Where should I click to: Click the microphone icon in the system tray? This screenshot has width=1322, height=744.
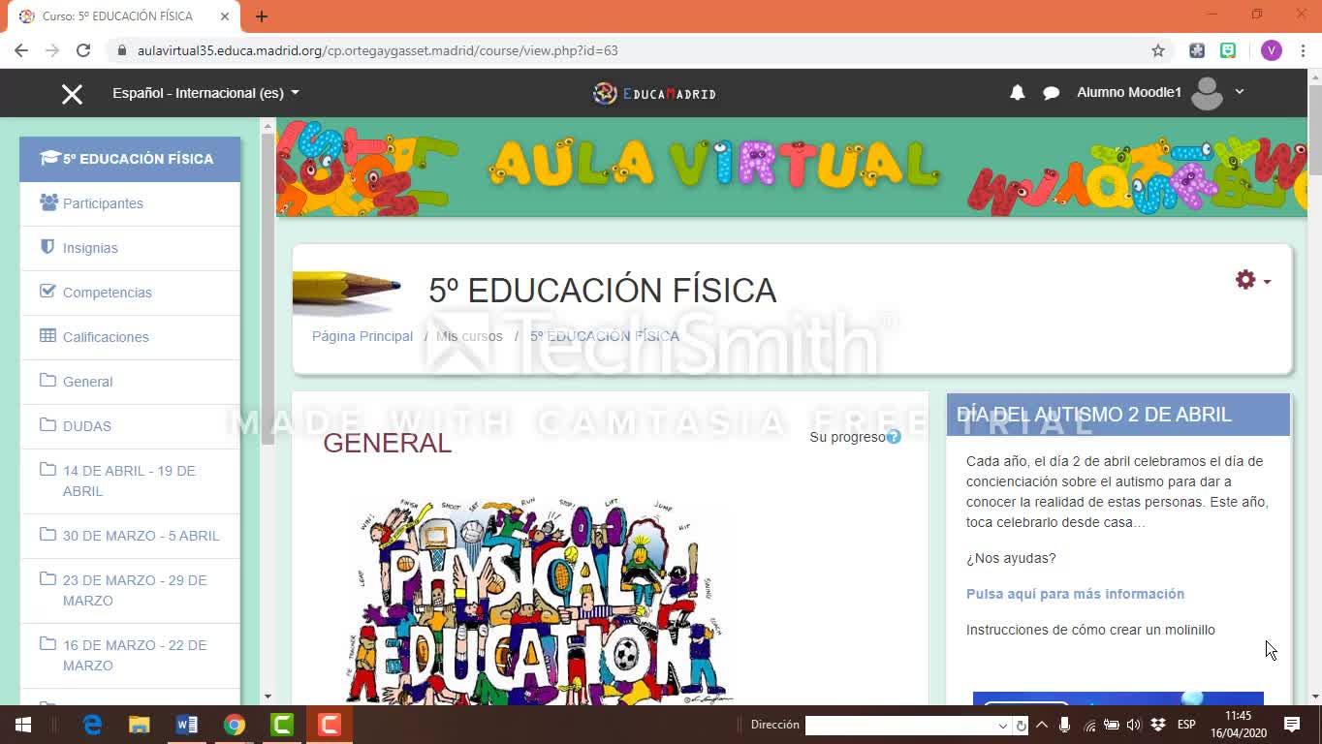pyautogui.click(x=1064, y=725)
